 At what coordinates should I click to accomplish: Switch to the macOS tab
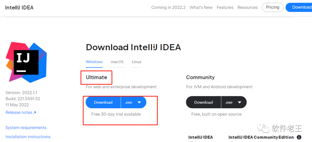[117, 62]
